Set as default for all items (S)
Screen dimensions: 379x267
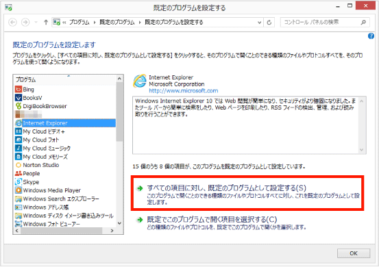pyautogui.click(x=247, y=193)
